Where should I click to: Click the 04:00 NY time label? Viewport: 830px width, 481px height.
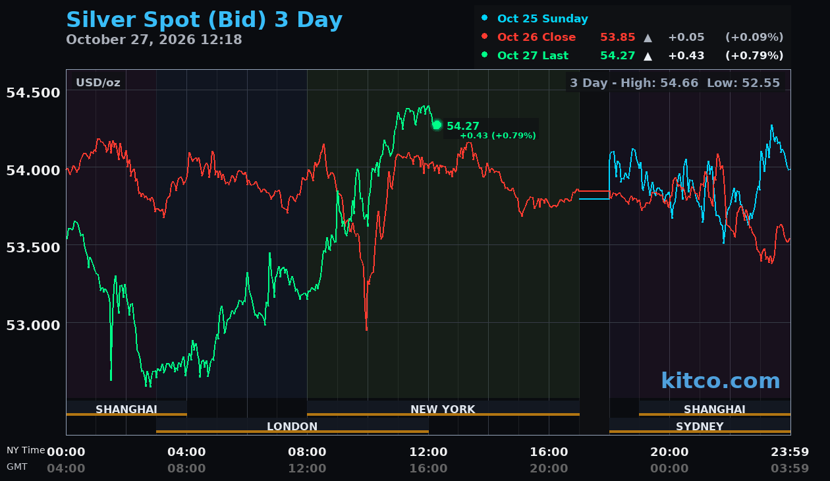point(186,452)
